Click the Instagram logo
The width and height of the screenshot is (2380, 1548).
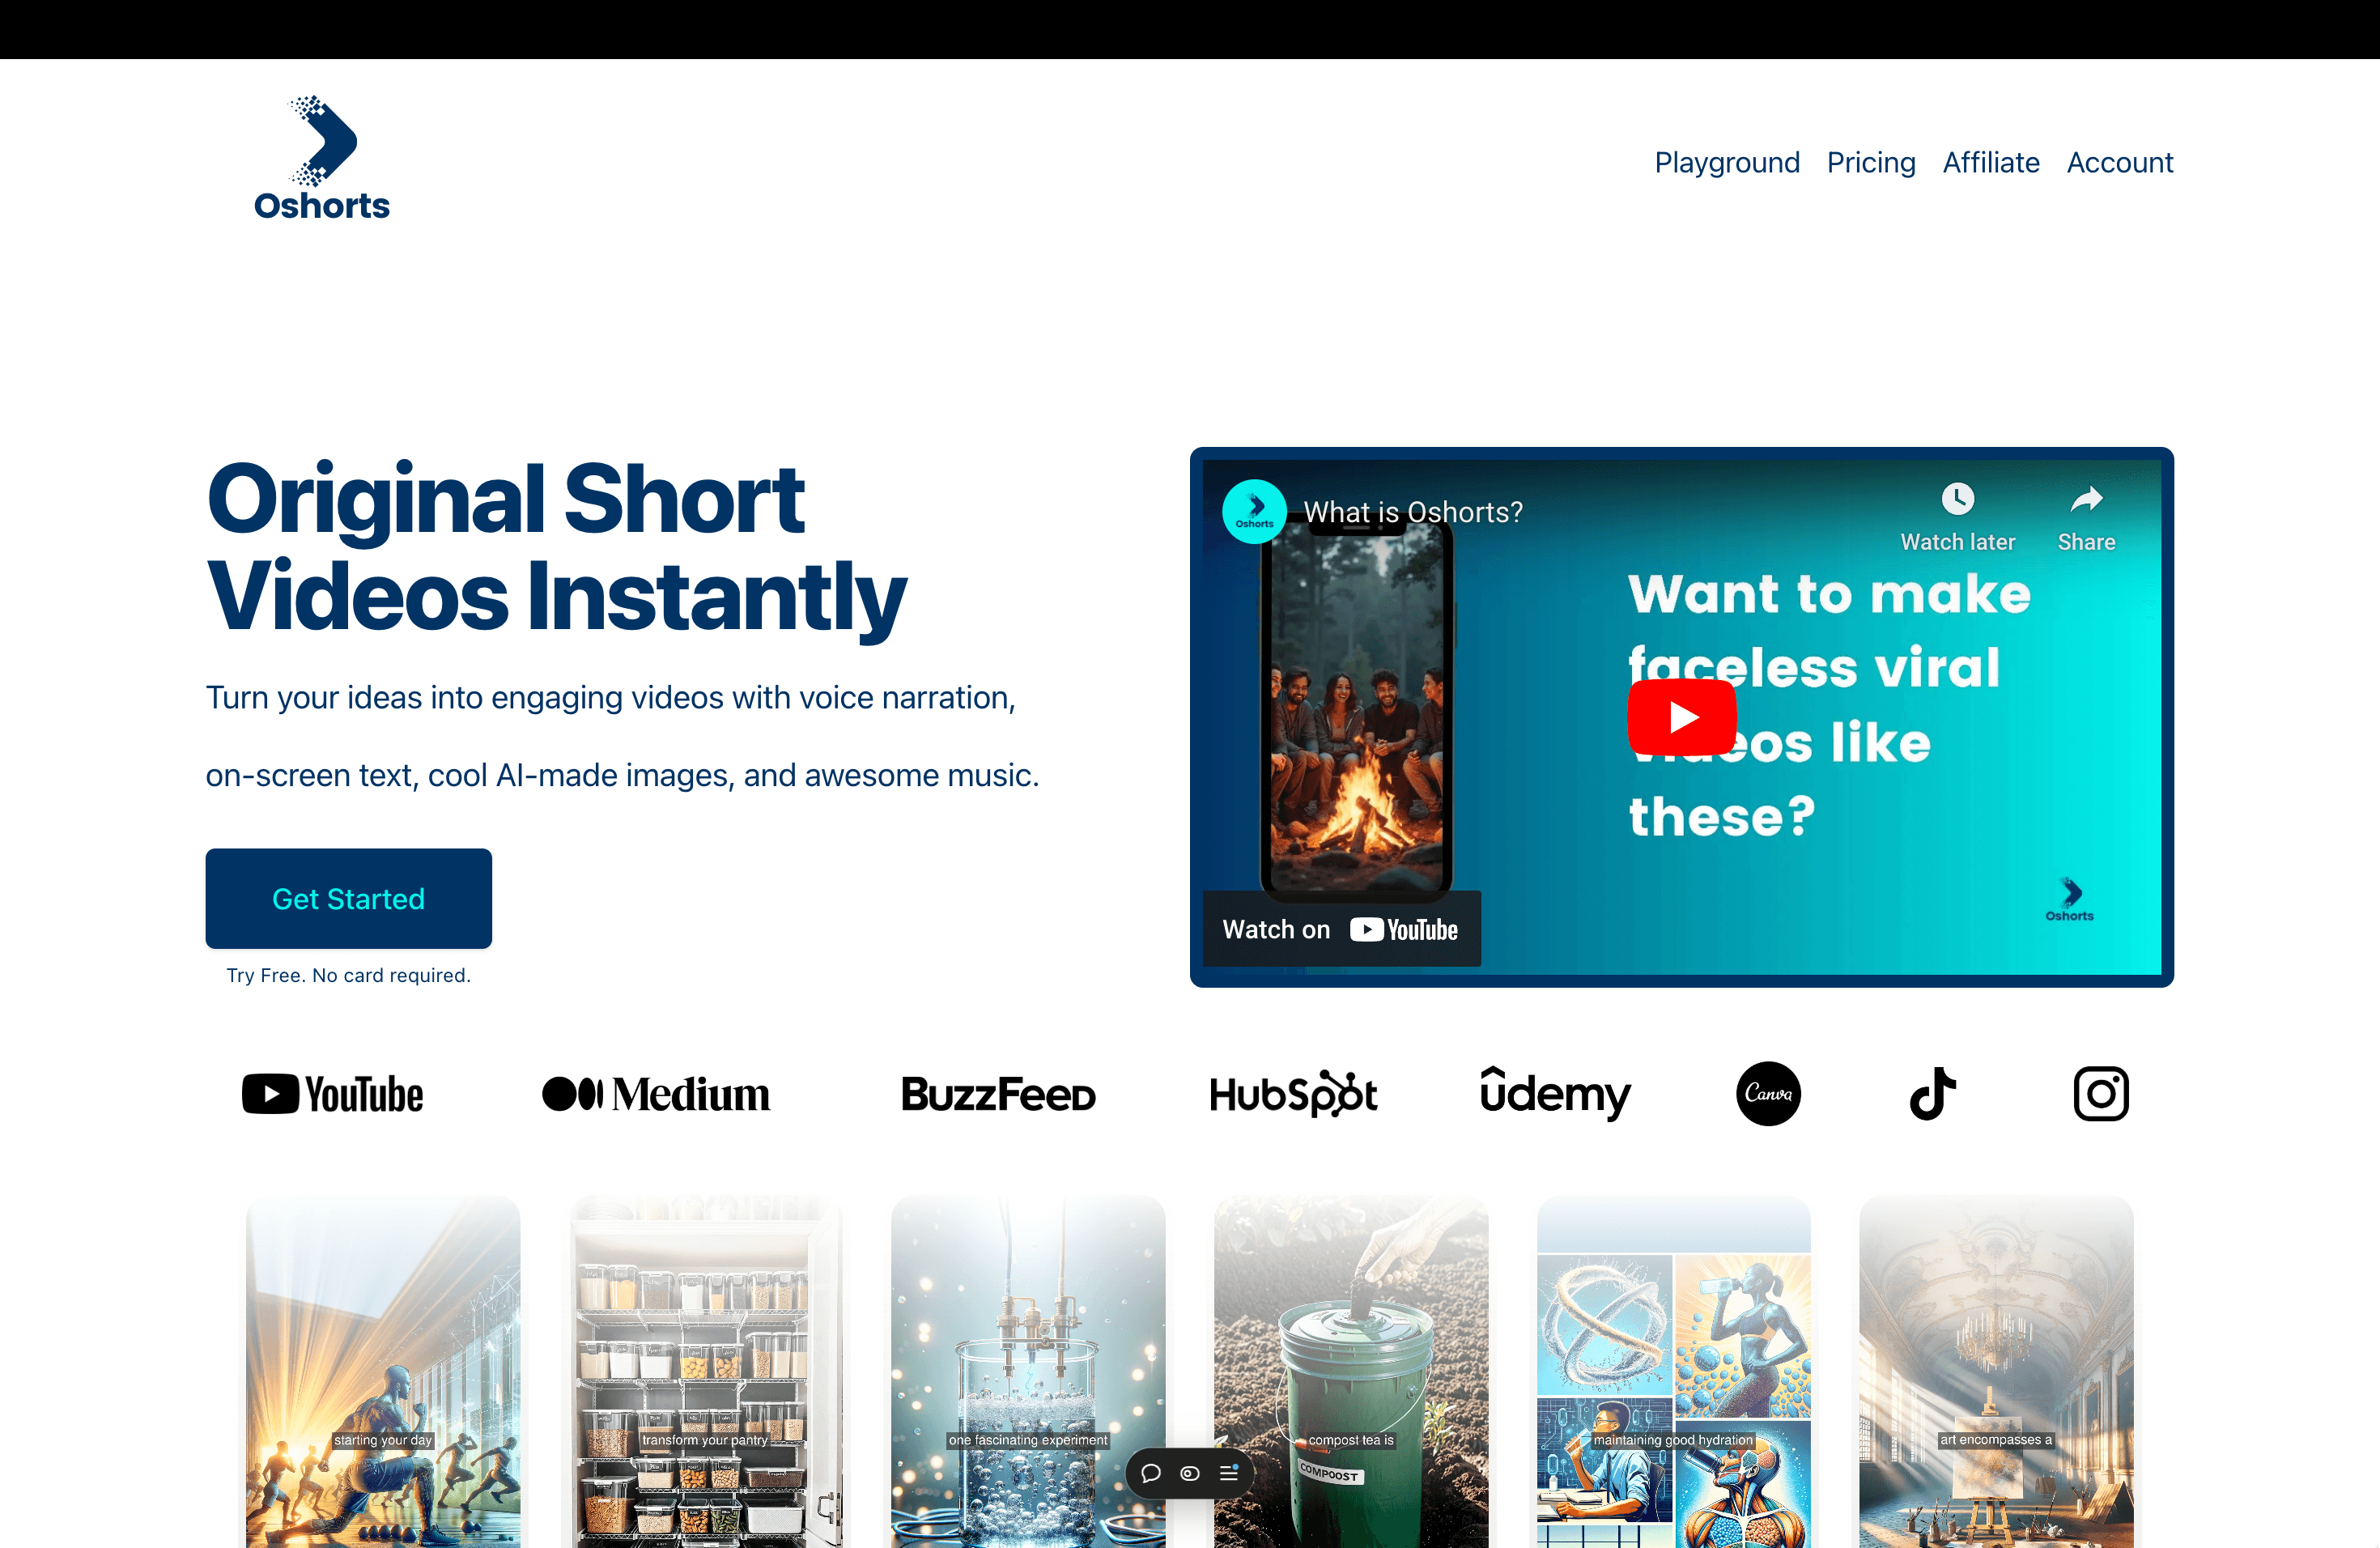2101,1093
